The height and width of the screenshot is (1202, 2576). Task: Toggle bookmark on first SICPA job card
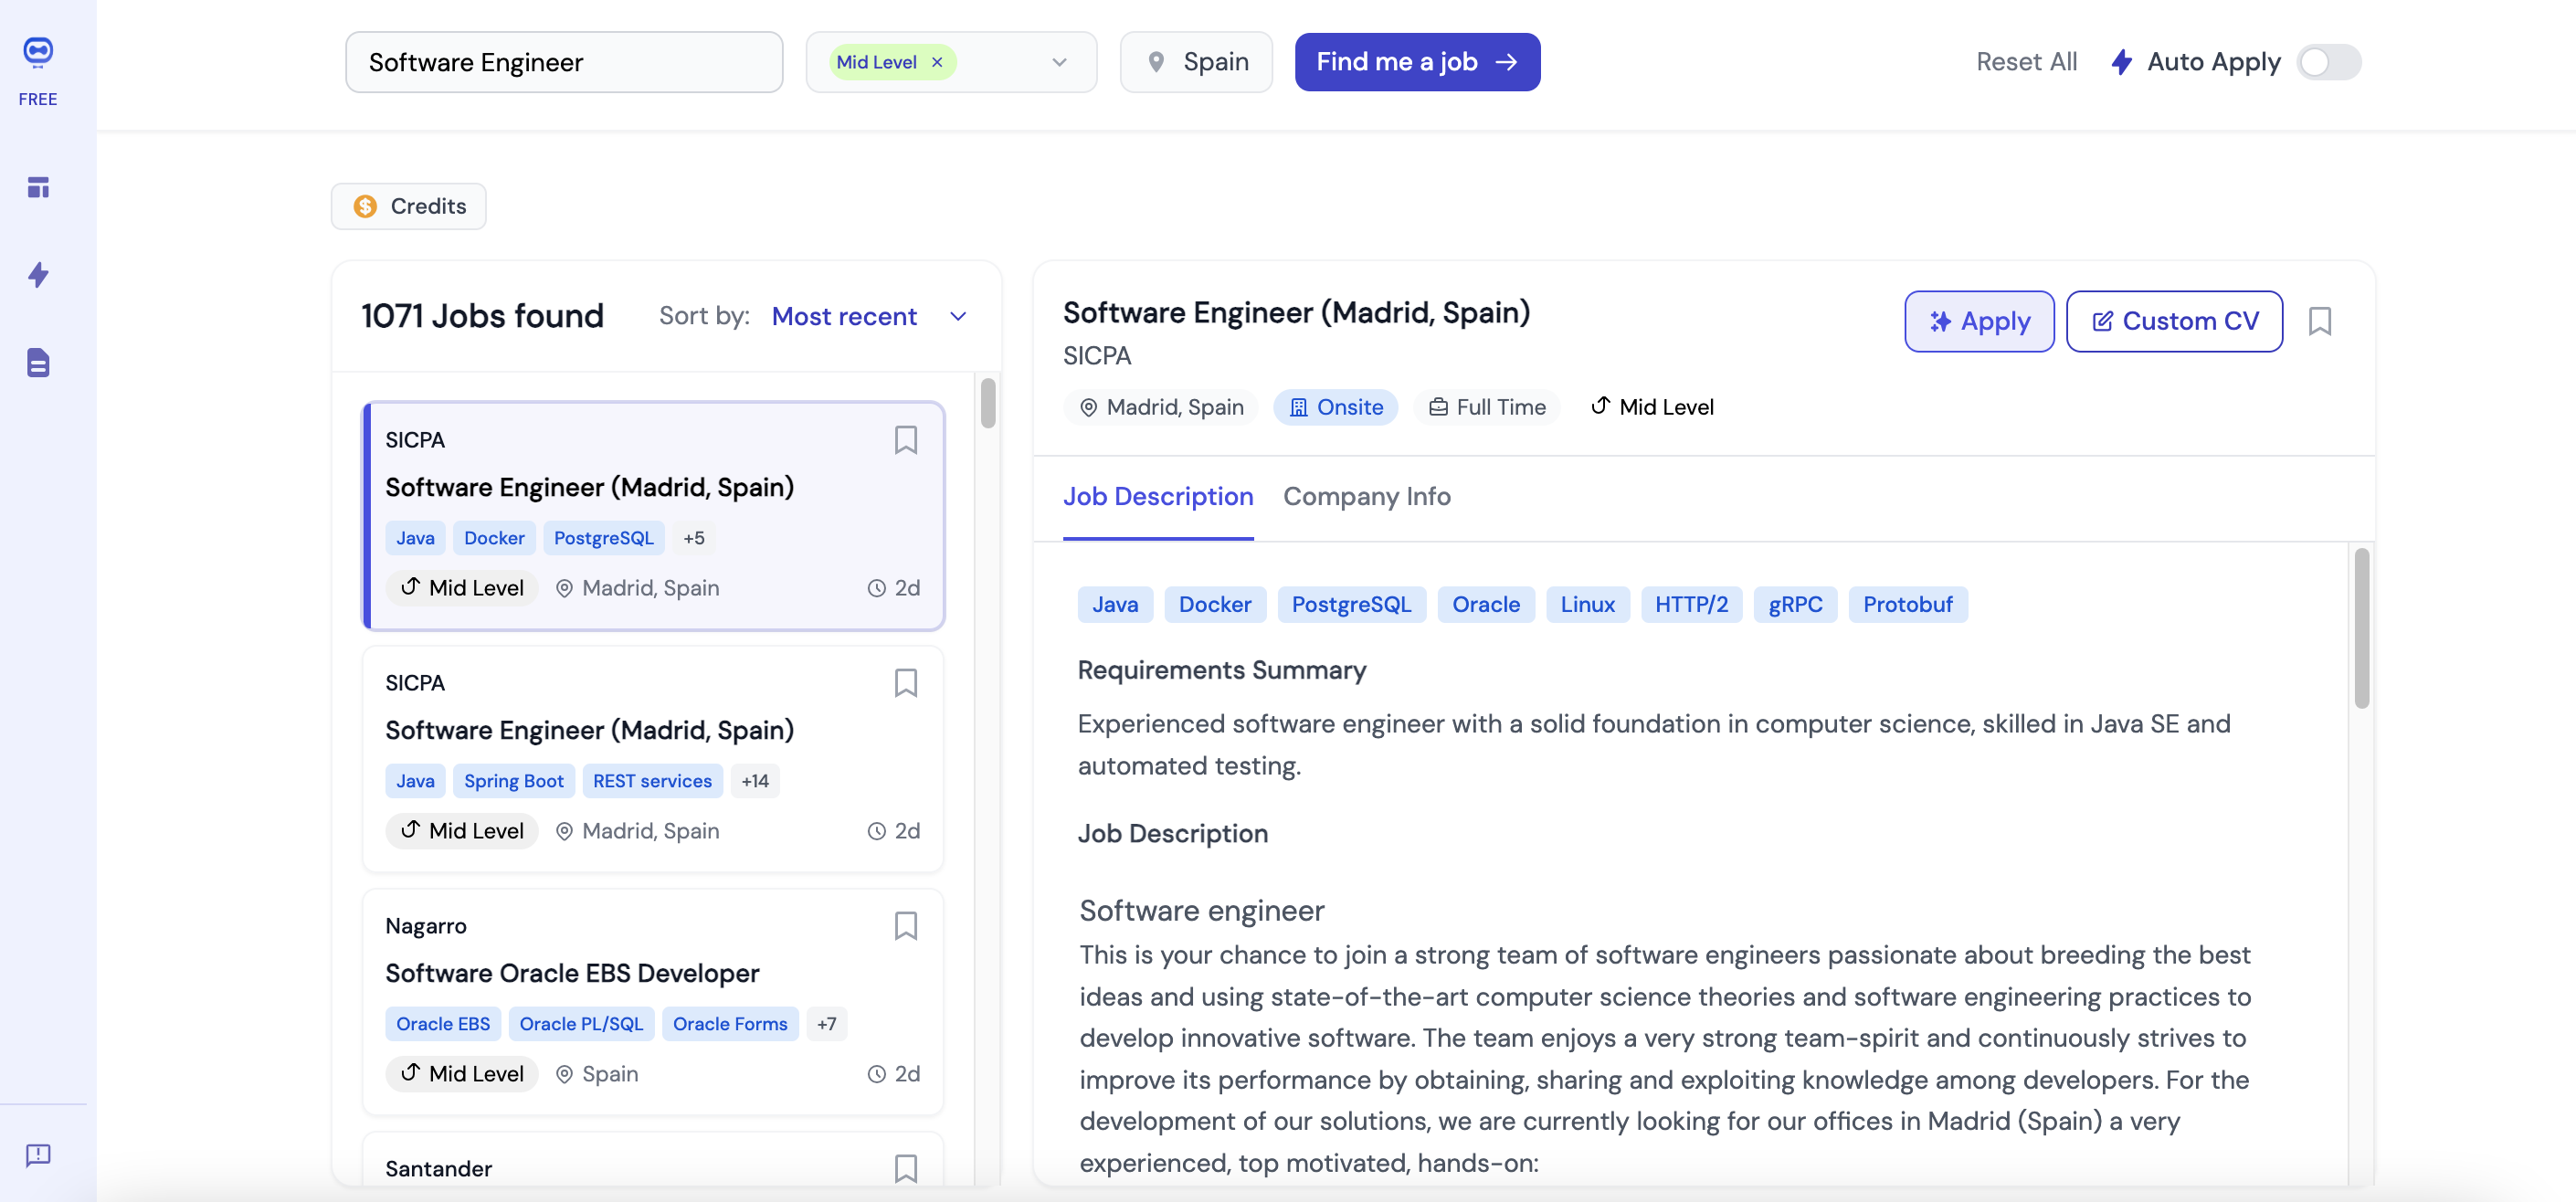905,440
